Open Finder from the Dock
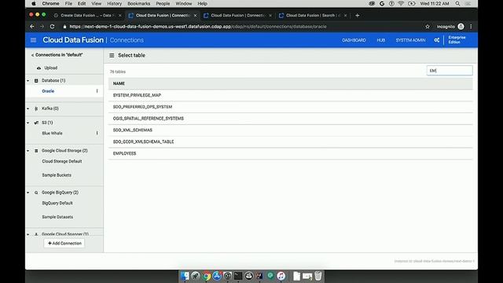The height and width of the screenshot is (283, 503). pyautogui.click(x=185, y=276)
